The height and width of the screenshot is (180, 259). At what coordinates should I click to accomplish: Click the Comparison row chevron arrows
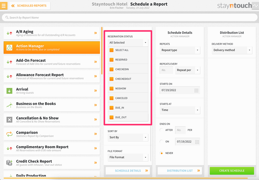(x=95, y=134)
